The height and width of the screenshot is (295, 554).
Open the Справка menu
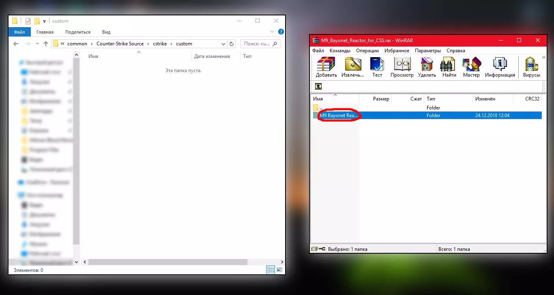tap(456, 51)
